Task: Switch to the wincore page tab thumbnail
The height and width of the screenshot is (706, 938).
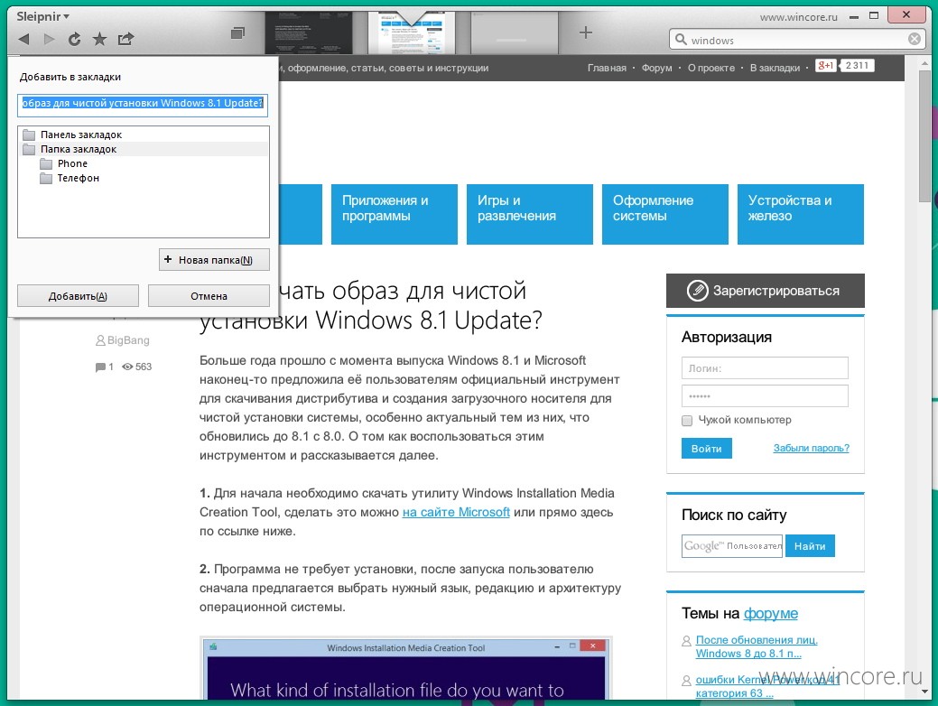Action: 411,33
